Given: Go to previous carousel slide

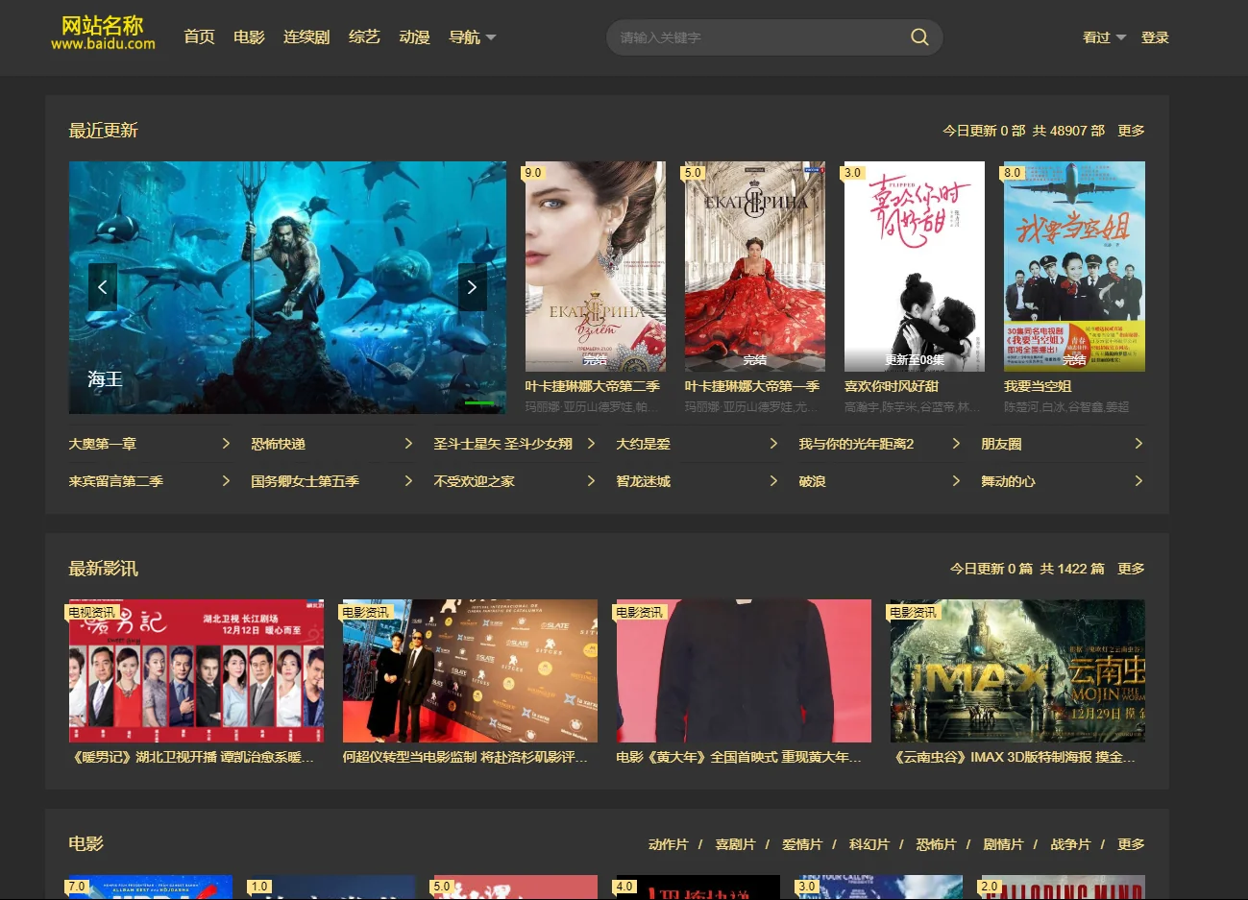Looking at the screenshot, I should (x=102, y=287).
